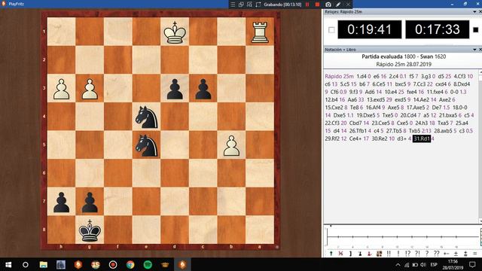Click the black bracket annotation icon
This screenshot has height=271, width=482.
[x=350, y=254]
